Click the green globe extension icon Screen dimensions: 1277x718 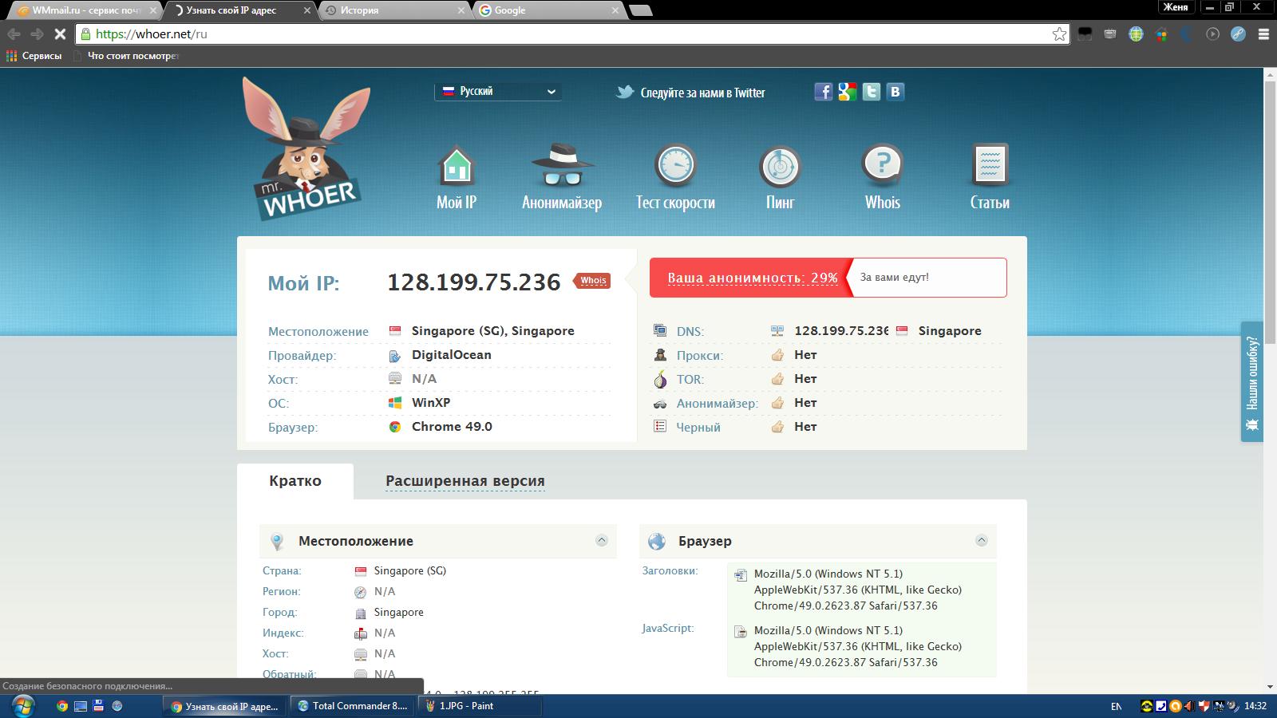[x=1136, y=34]
